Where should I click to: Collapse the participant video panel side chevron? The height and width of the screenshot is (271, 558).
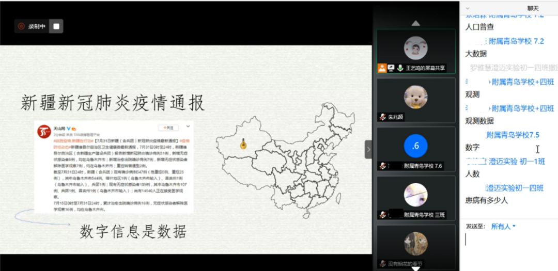pyautogui.click(x=368, y=149)
